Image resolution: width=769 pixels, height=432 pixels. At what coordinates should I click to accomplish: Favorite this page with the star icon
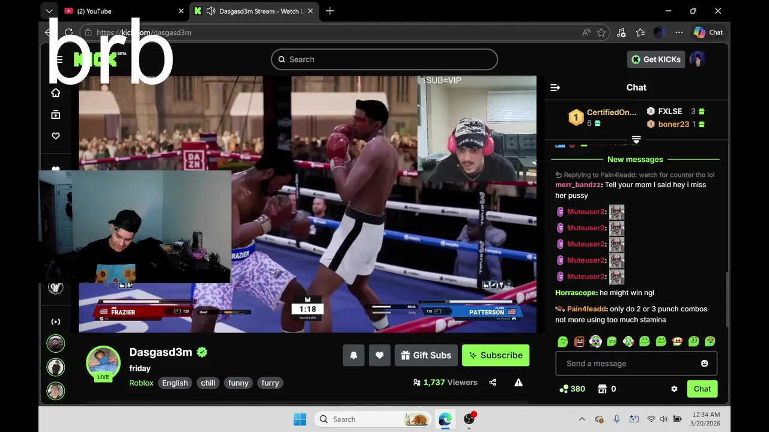coord(601,32)
